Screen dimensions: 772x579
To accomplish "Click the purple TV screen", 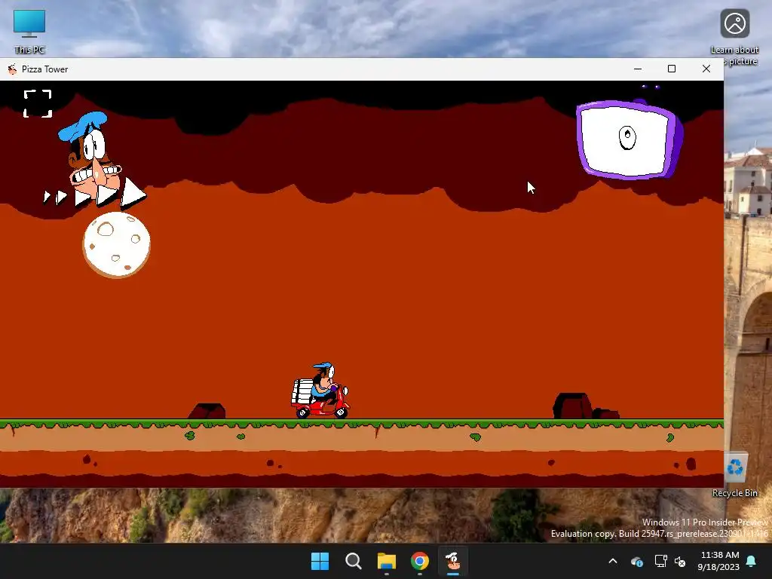I will 629,139.
